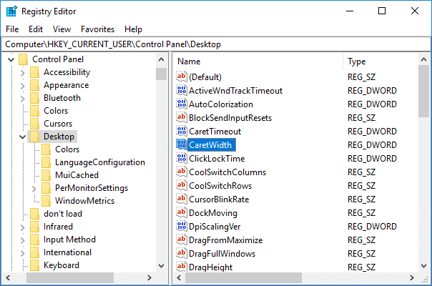This screenshot has height=286, width=432.
Task: Click the DWORD icon beside ActiveWndTrackTimeout
Action: tap(181, 91)
